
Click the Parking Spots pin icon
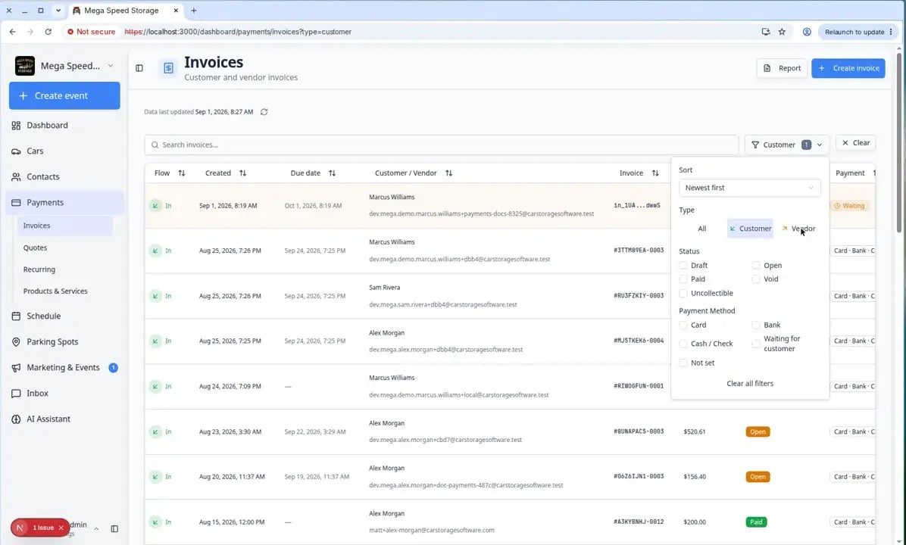click(16, 342)
